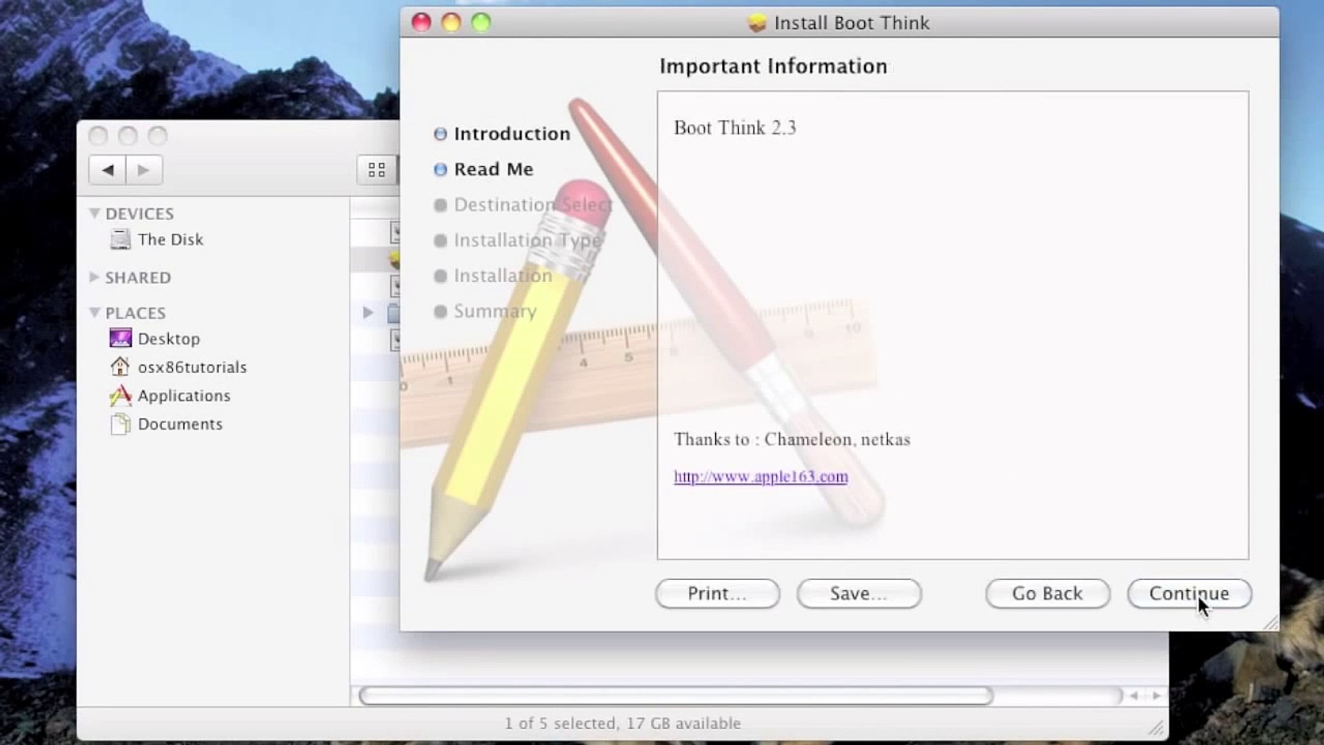Screen dimensions: 1324x745
Task: Open the apple163.com hyperlink
Action: click(761, 476)
